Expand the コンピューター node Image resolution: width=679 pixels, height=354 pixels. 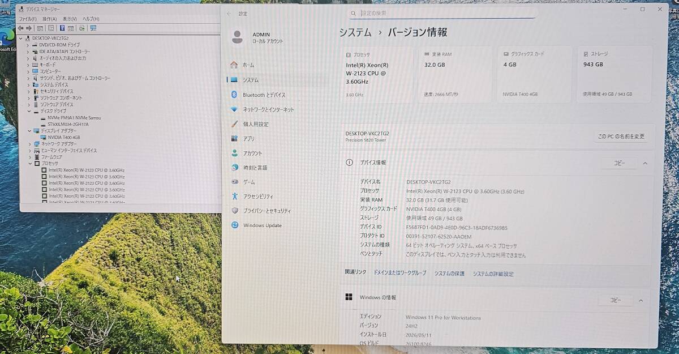[28, 71]
